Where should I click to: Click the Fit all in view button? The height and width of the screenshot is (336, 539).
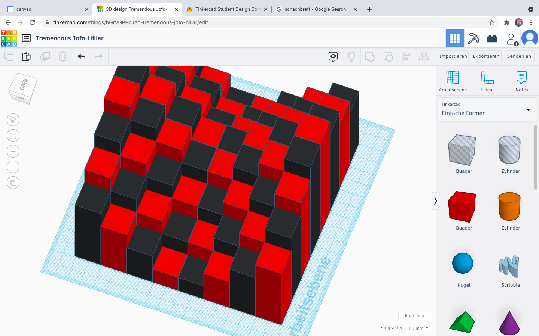point(13,136)
